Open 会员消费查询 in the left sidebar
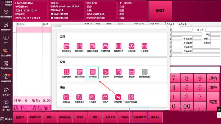The width and height of the screenshot is (221, 124). coord(6,14)
